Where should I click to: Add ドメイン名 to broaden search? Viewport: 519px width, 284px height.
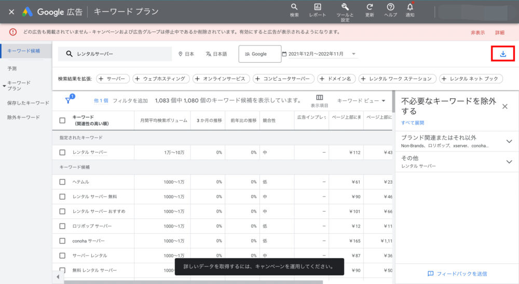pyautogui.click(x=336, y=79)
